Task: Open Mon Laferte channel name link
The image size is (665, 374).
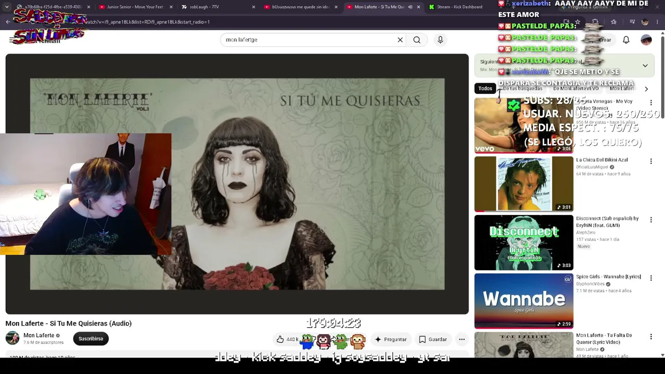Action: (x=39, y=336)
